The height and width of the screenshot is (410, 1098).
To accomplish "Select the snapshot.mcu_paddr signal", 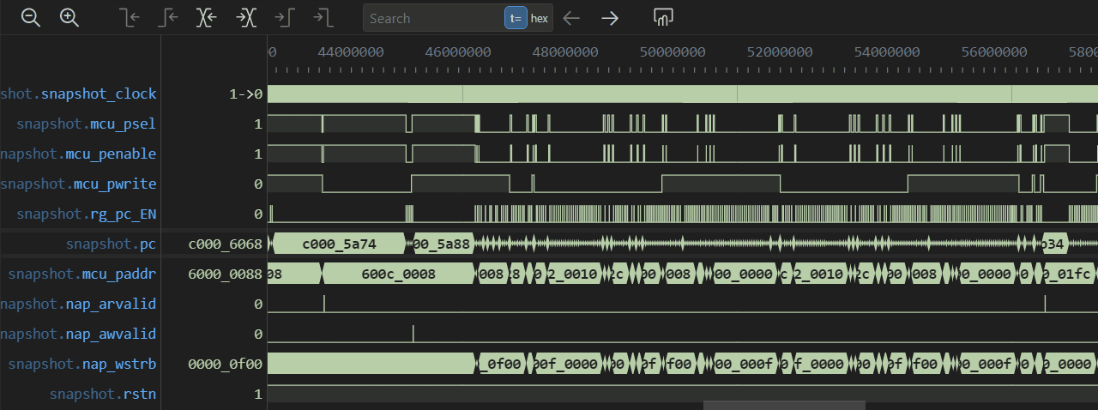I will point(82,274).
